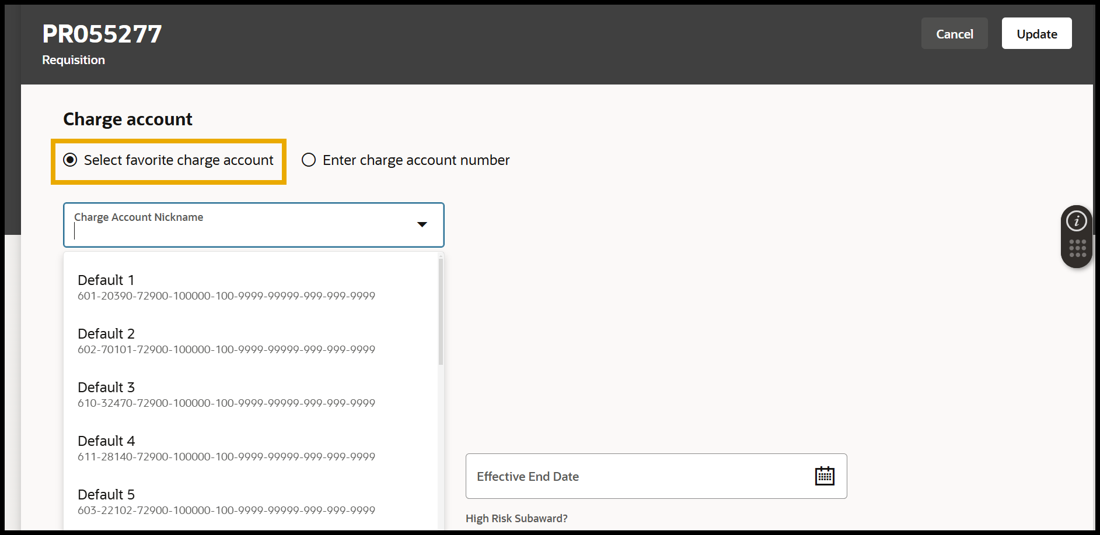Screen dimensions: 1100x535
Task: Click the Requisition subtitle under the title
Action: [x=74, y=60]
